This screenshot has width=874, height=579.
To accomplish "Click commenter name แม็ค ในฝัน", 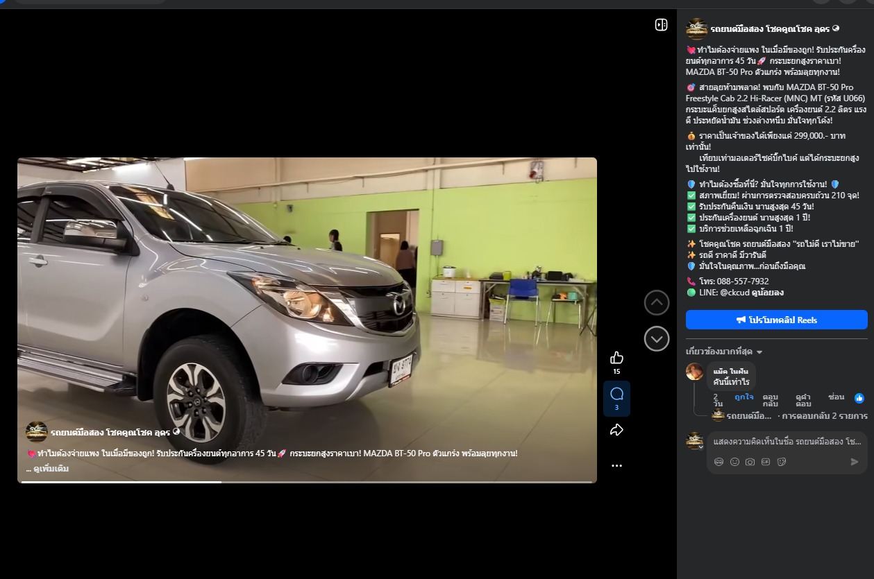I will (x=731, y=372).
